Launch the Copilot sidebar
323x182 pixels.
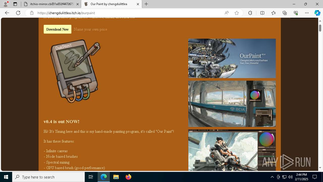pyautogui.click(x=317, y=13)
